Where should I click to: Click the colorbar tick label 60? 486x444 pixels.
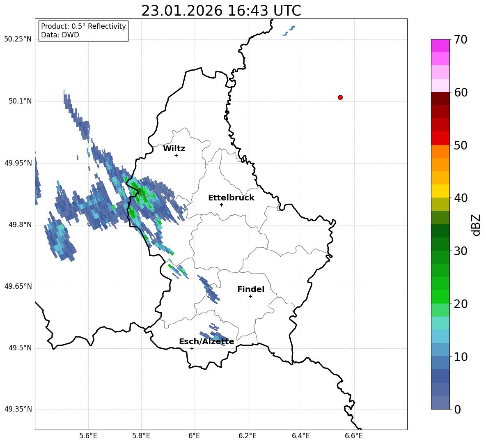click(461, 92)
